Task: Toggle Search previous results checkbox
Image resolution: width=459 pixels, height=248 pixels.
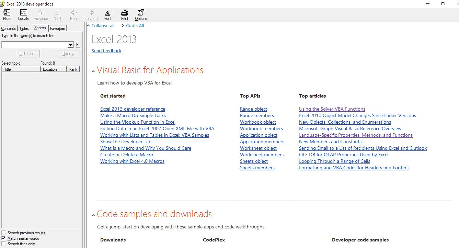Action: (4, 233)
